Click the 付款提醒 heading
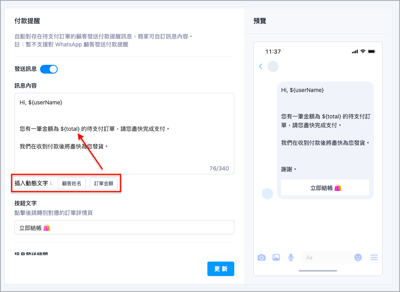 click(27, 21)
